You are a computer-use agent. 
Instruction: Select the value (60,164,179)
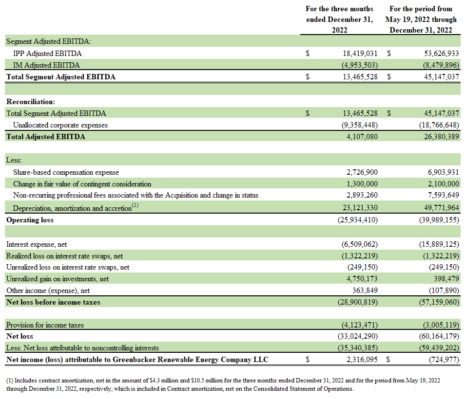tap(439, 336)
